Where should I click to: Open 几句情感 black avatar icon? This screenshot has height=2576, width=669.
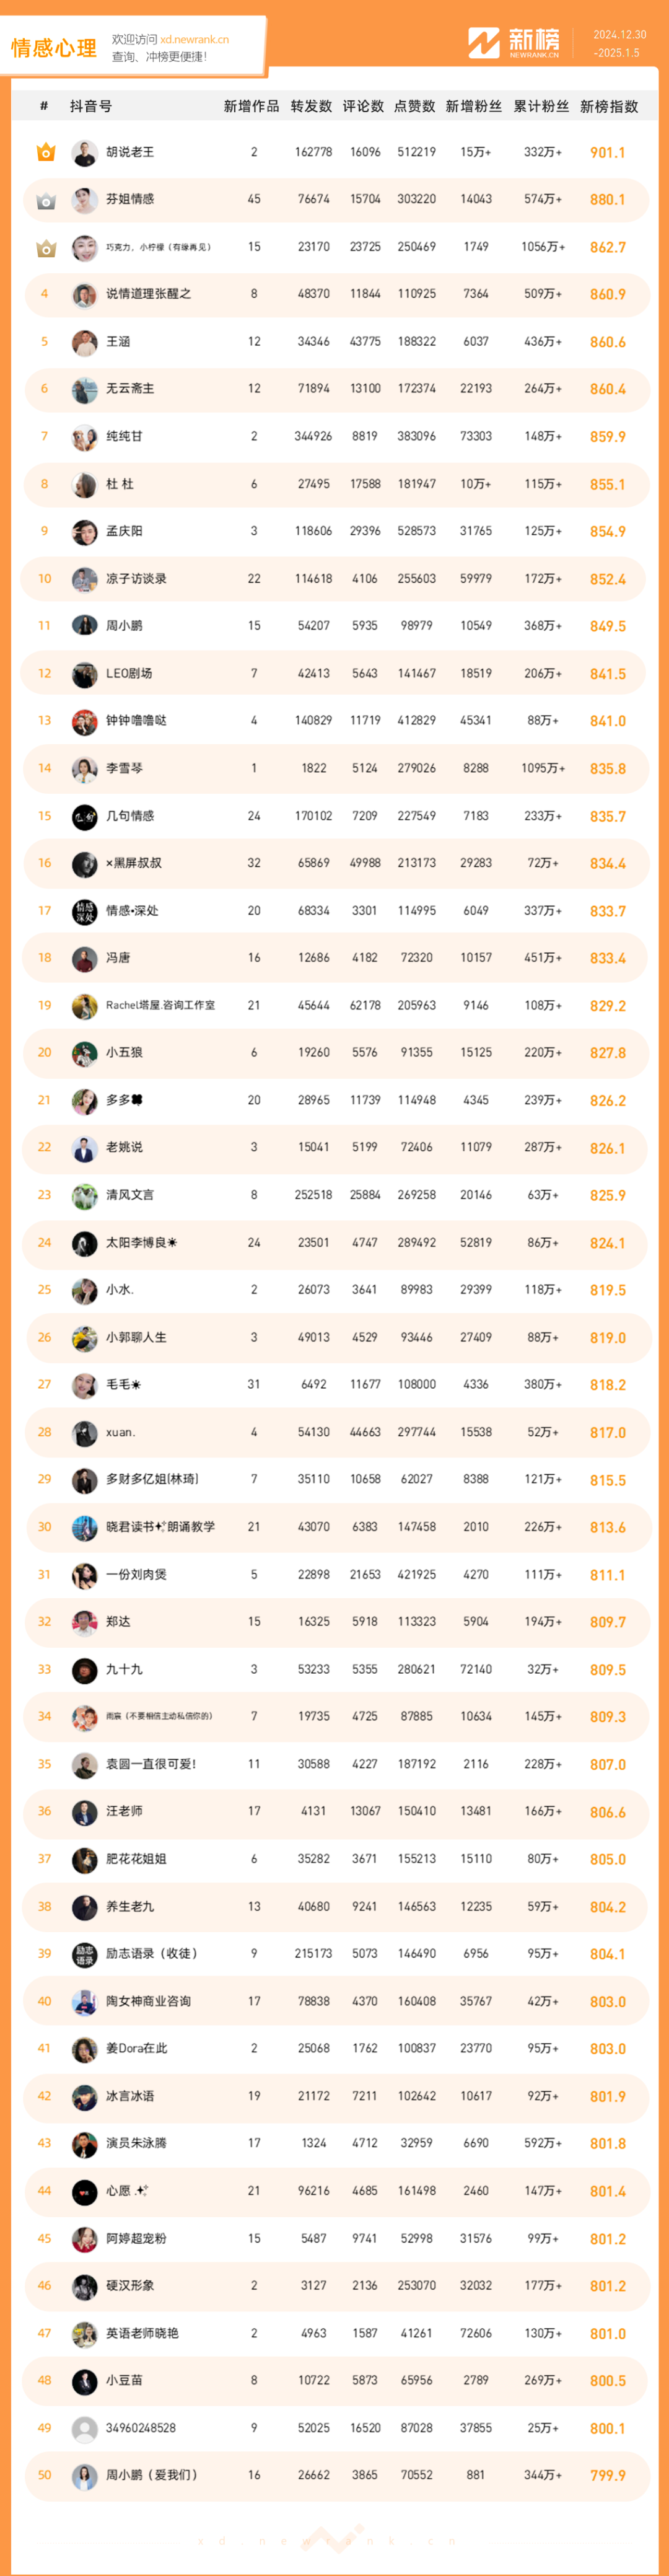coord(84,816)
